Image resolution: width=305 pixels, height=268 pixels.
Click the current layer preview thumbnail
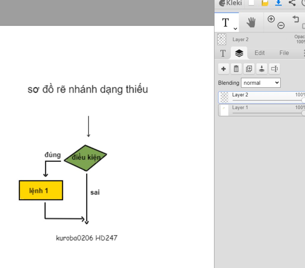coord(222,39)
